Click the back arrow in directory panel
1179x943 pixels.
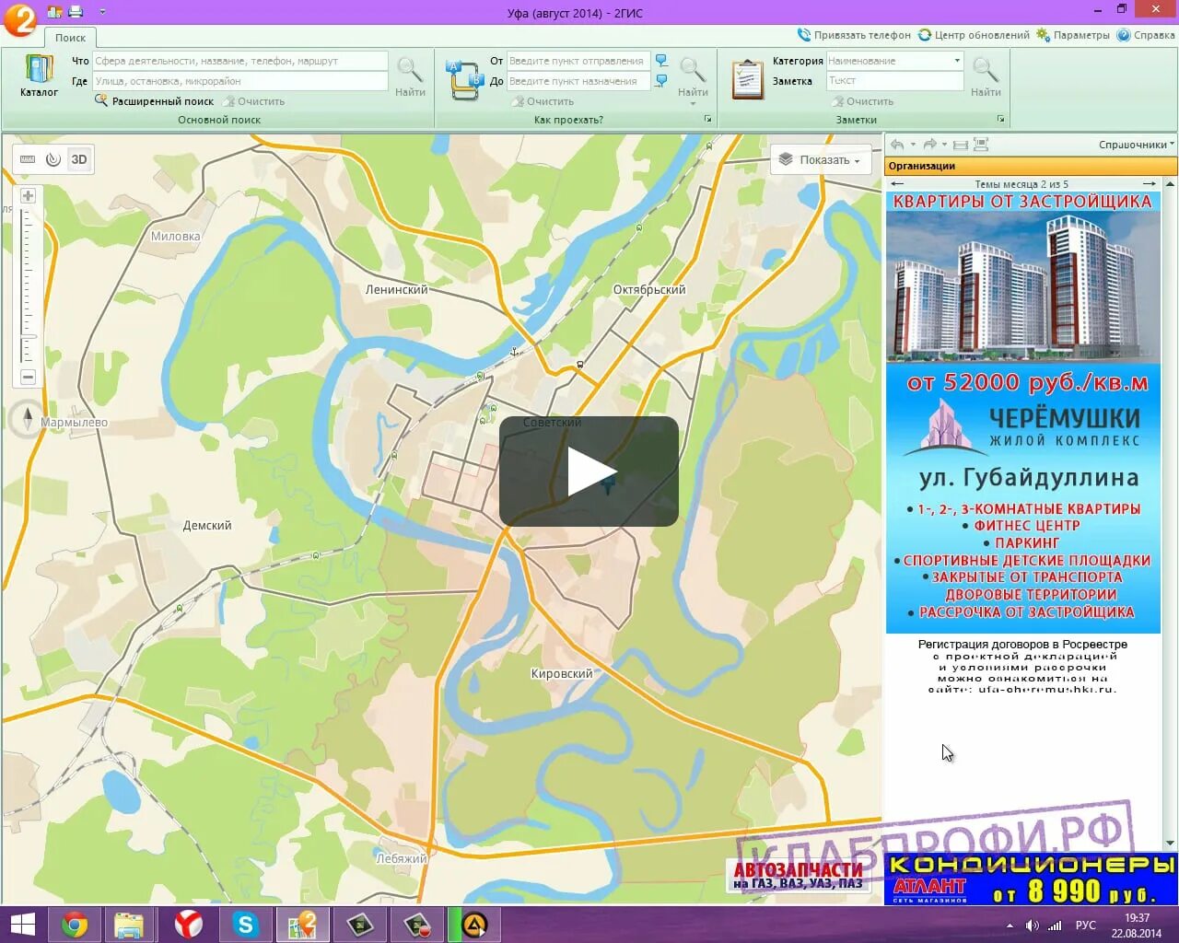[897, 145]
